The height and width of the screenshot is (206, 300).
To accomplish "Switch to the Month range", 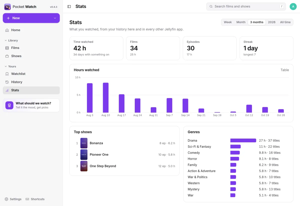I will [x=241, y=22].
